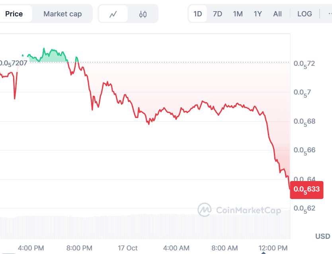The height and width of the screenshot is (254, 332).
Task: Select the 1M timeframe
Action: coord(238,14)
